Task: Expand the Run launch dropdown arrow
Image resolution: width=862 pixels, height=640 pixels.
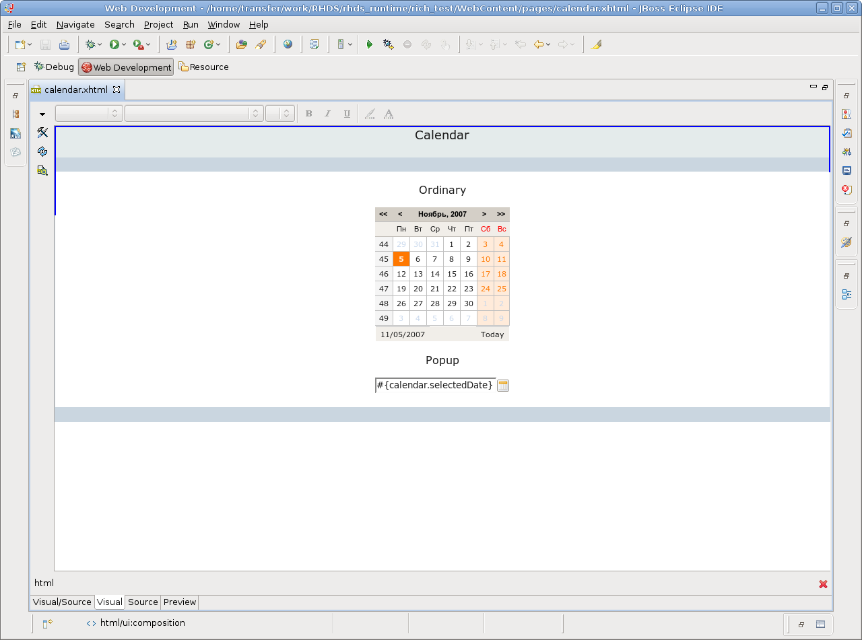Action: point(124,44)
